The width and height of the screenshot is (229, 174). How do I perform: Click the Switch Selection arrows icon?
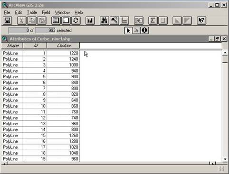pos(76,20)
